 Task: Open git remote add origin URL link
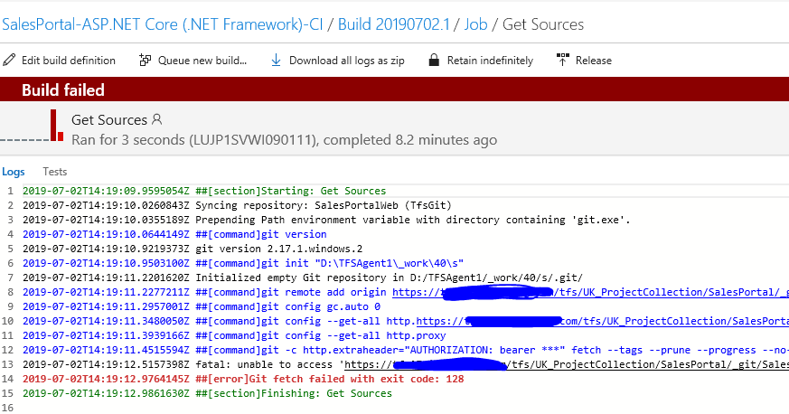tap(590, 292)
